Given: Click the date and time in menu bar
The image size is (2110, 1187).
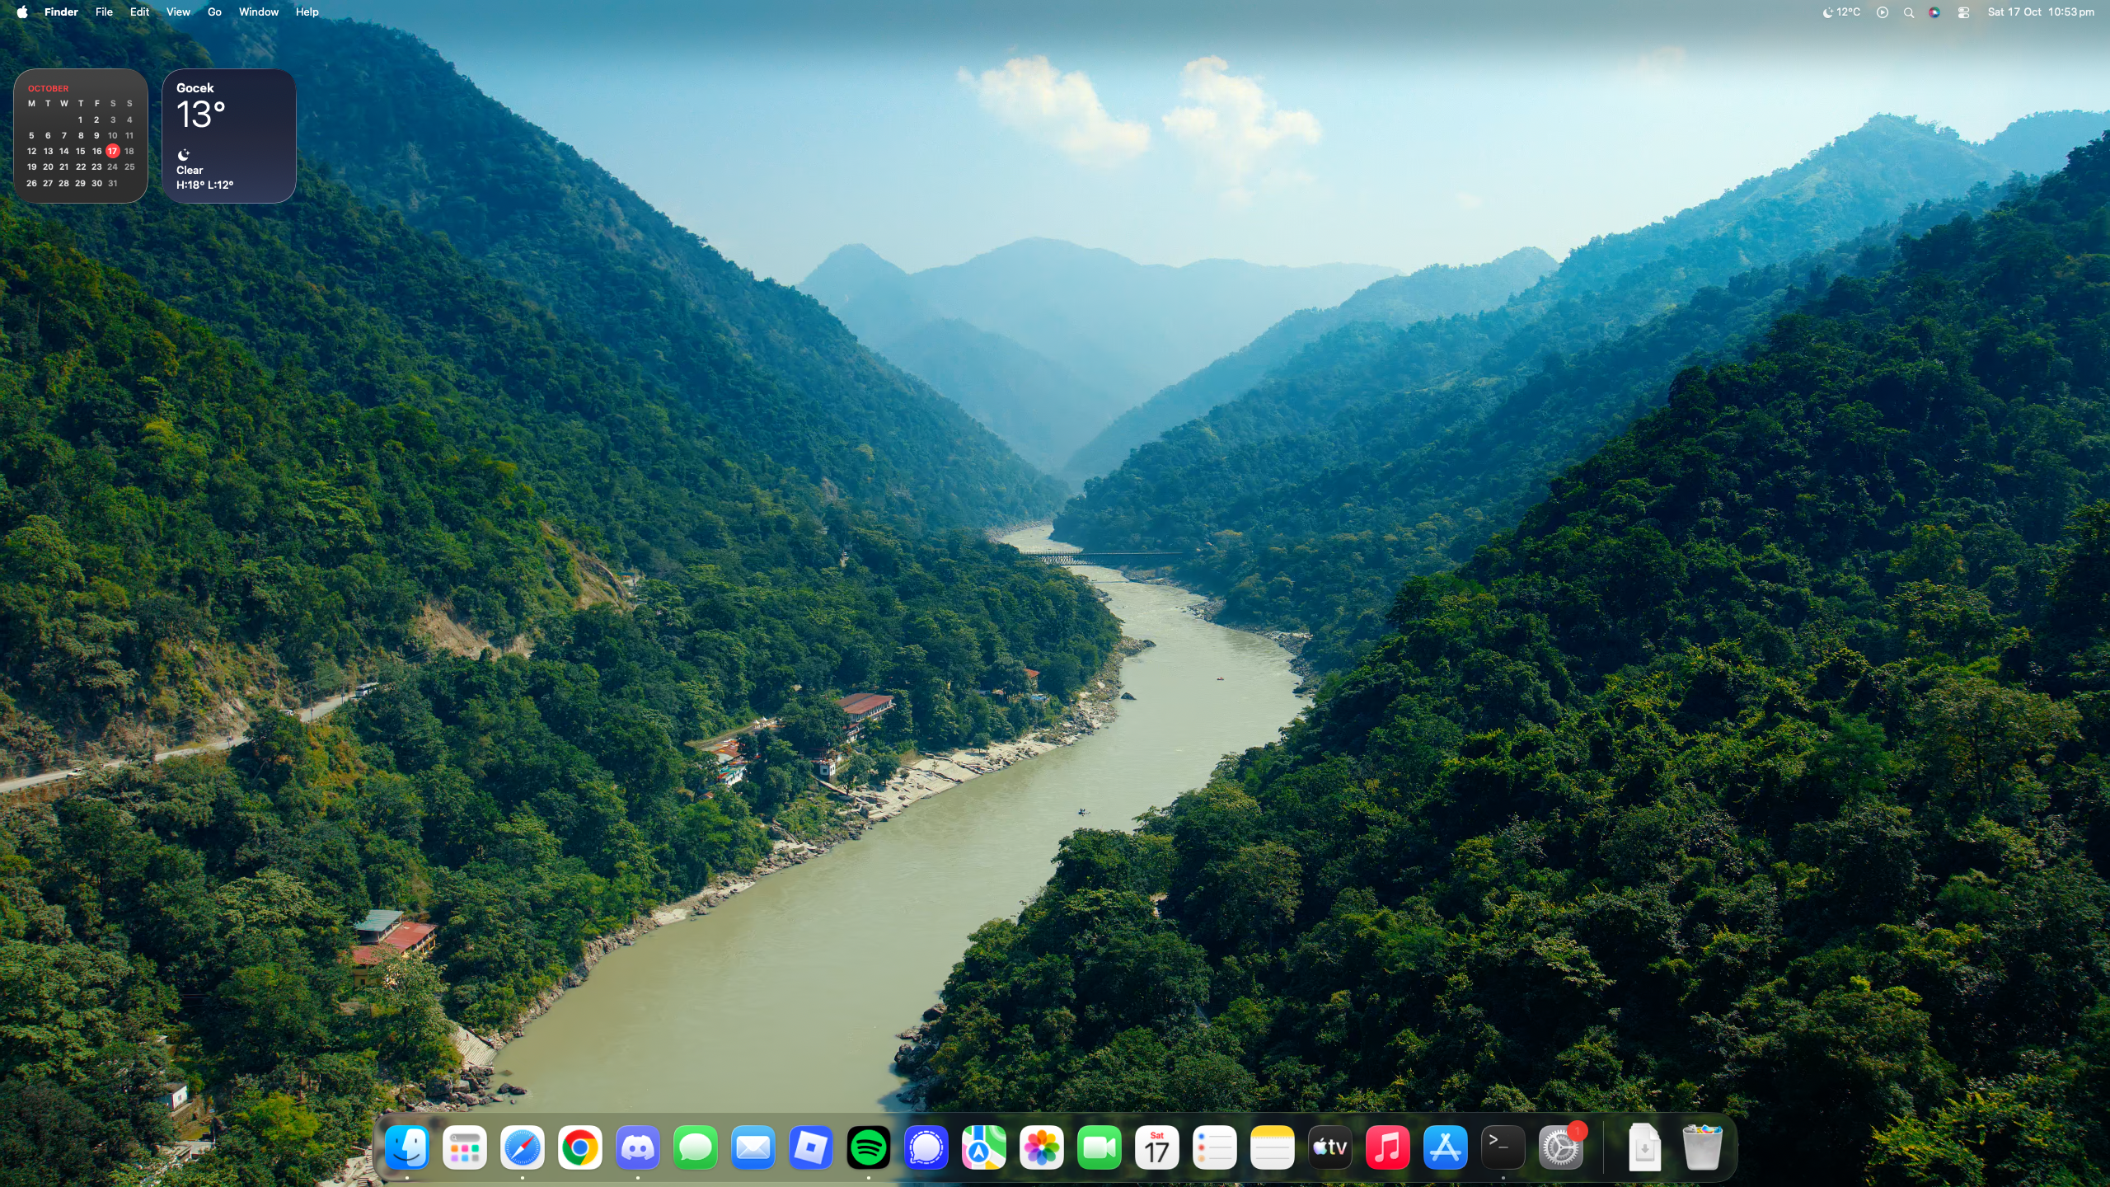Looking at the screenshot, I should pos(2041,12).
